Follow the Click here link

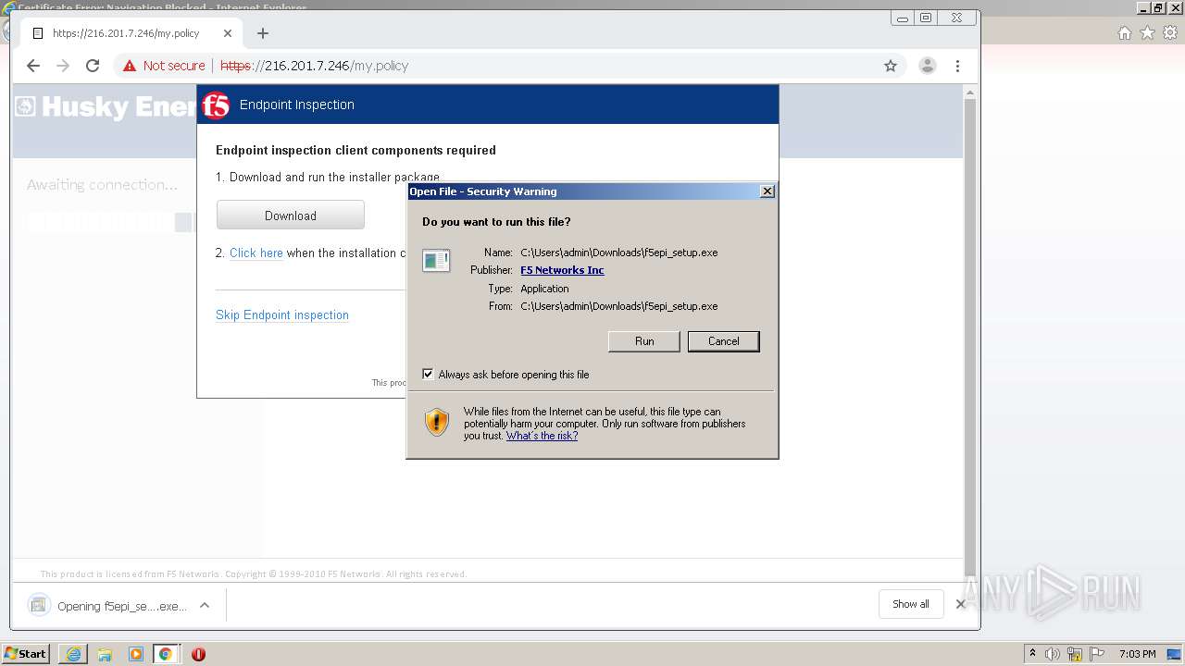(x=256, y=253)
